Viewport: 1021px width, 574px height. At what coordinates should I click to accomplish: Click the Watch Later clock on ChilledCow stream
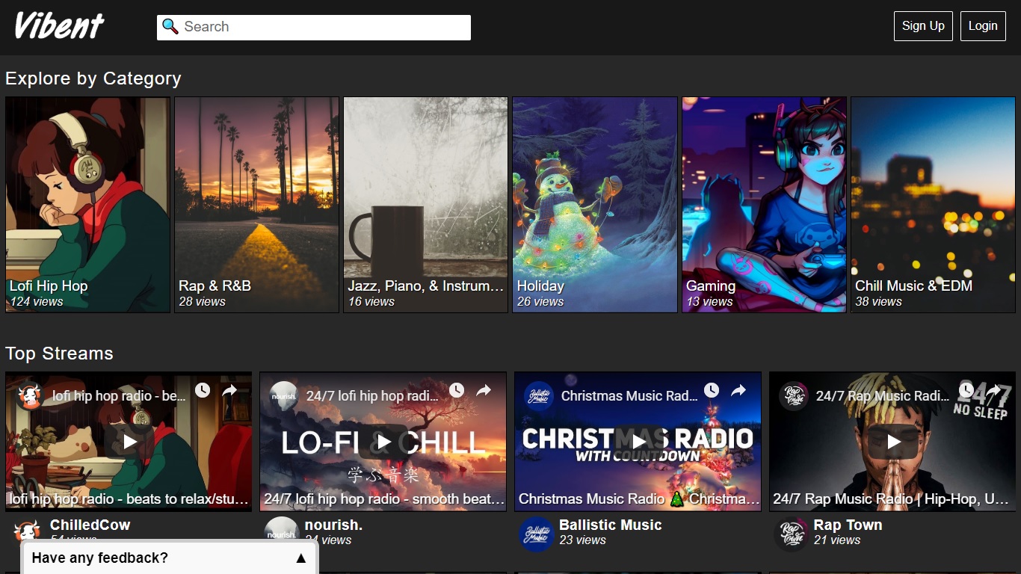click(203, 390)
